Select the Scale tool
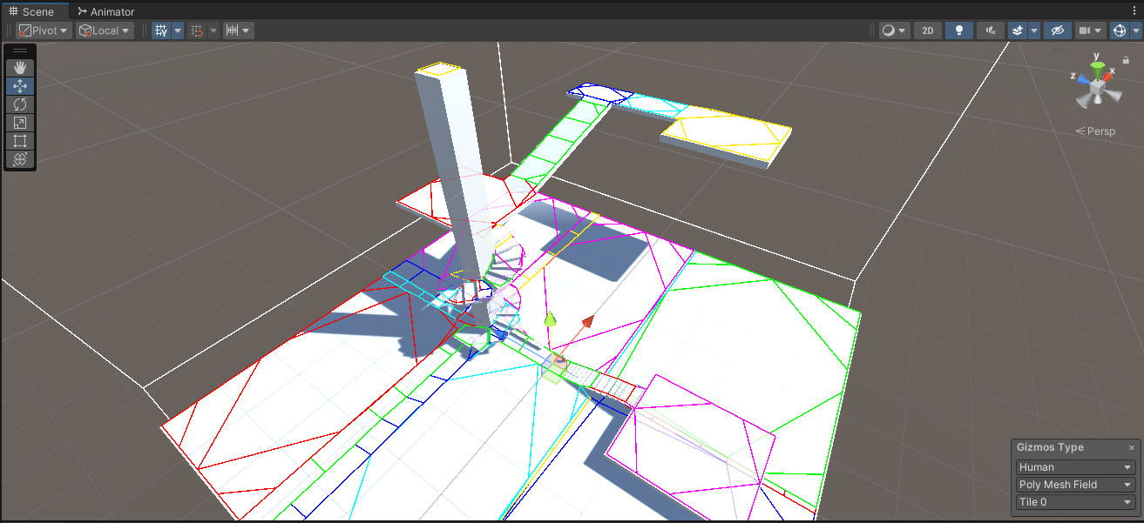 20,123
